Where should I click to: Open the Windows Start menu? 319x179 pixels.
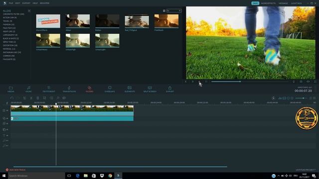click(4, 176)
